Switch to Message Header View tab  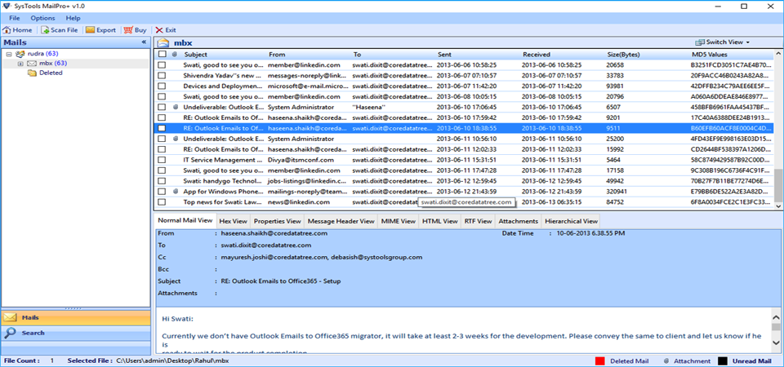pos(341,221)
